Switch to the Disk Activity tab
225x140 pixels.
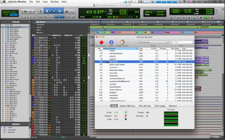[144, 106]
